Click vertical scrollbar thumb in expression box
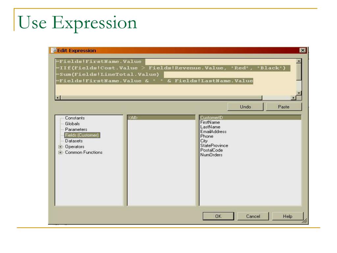Image resolution: width=337 pixels, height=253 pixels. click(x=299, y=71)
